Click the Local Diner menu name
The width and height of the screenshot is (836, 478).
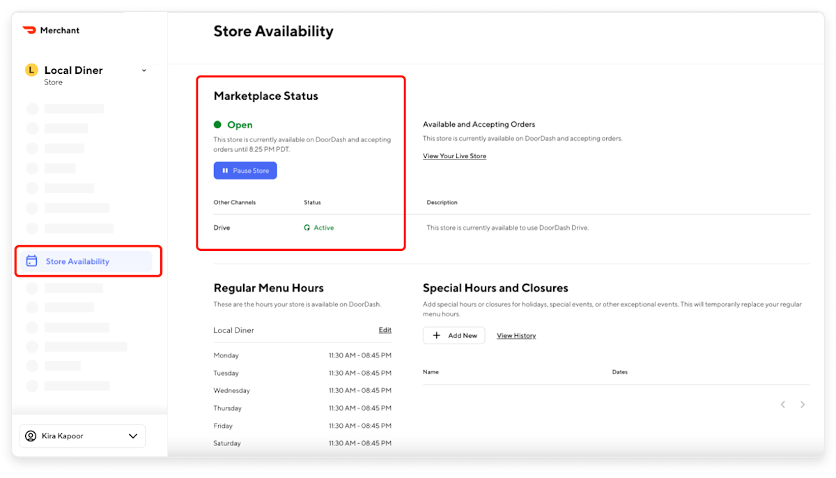point(233,330)
